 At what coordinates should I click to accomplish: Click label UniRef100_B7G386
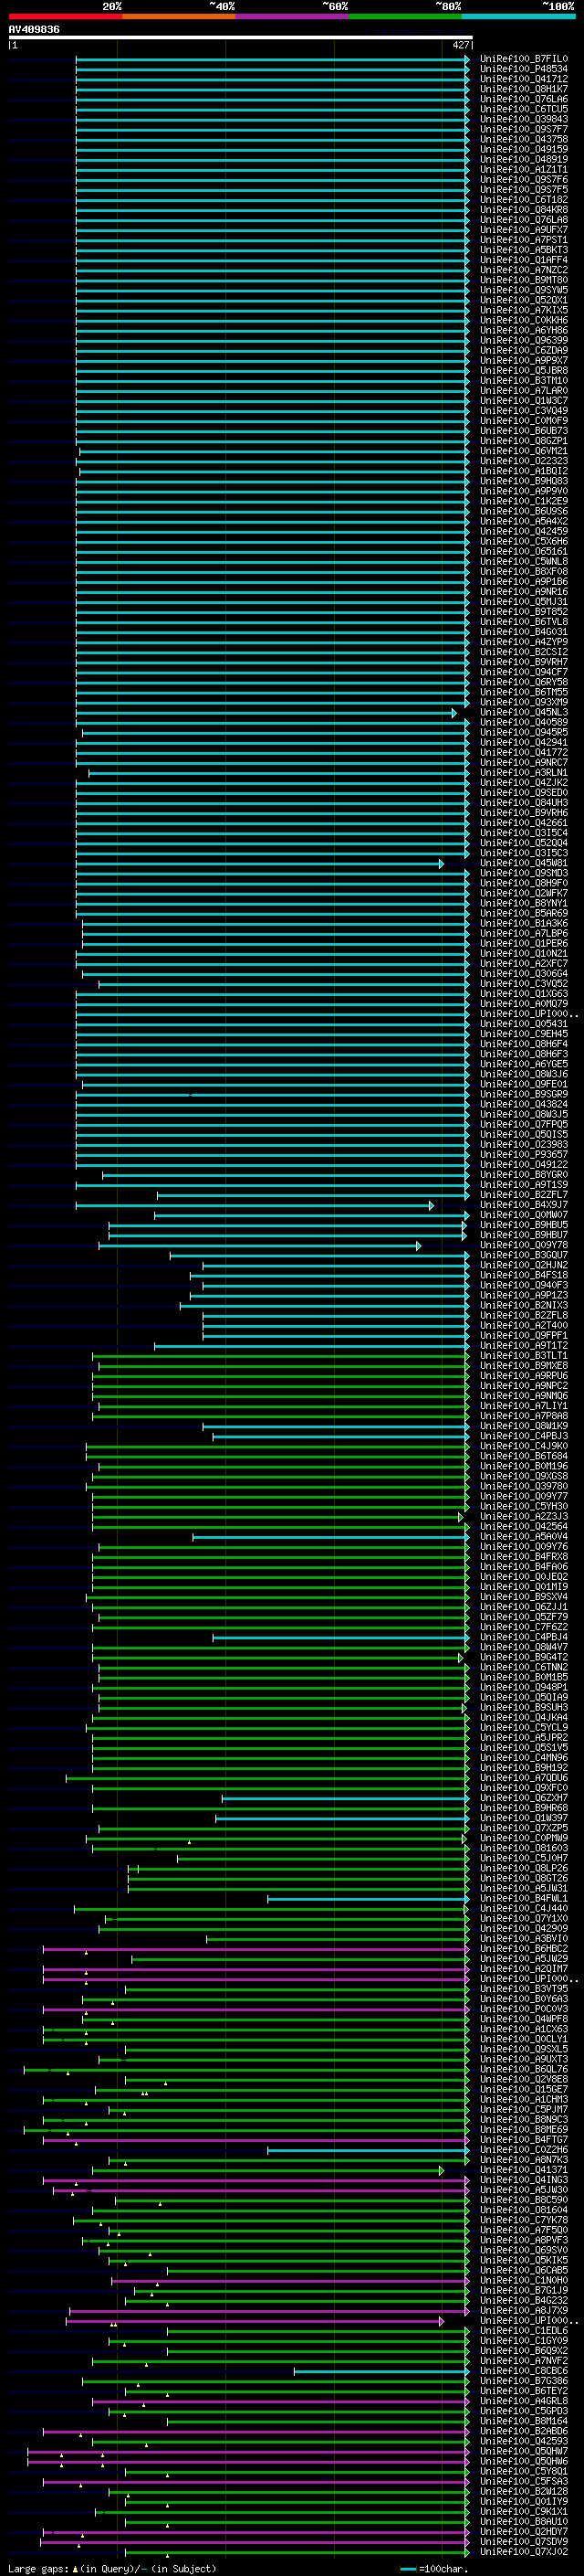point(523,2381)
